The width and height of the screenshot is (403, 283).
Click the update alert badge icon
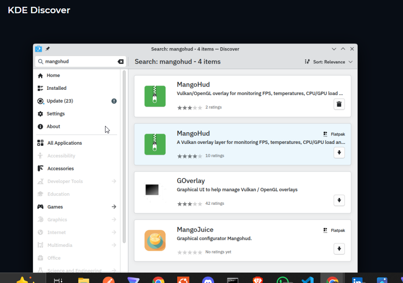pyautogui.click(x=114, y=101)
